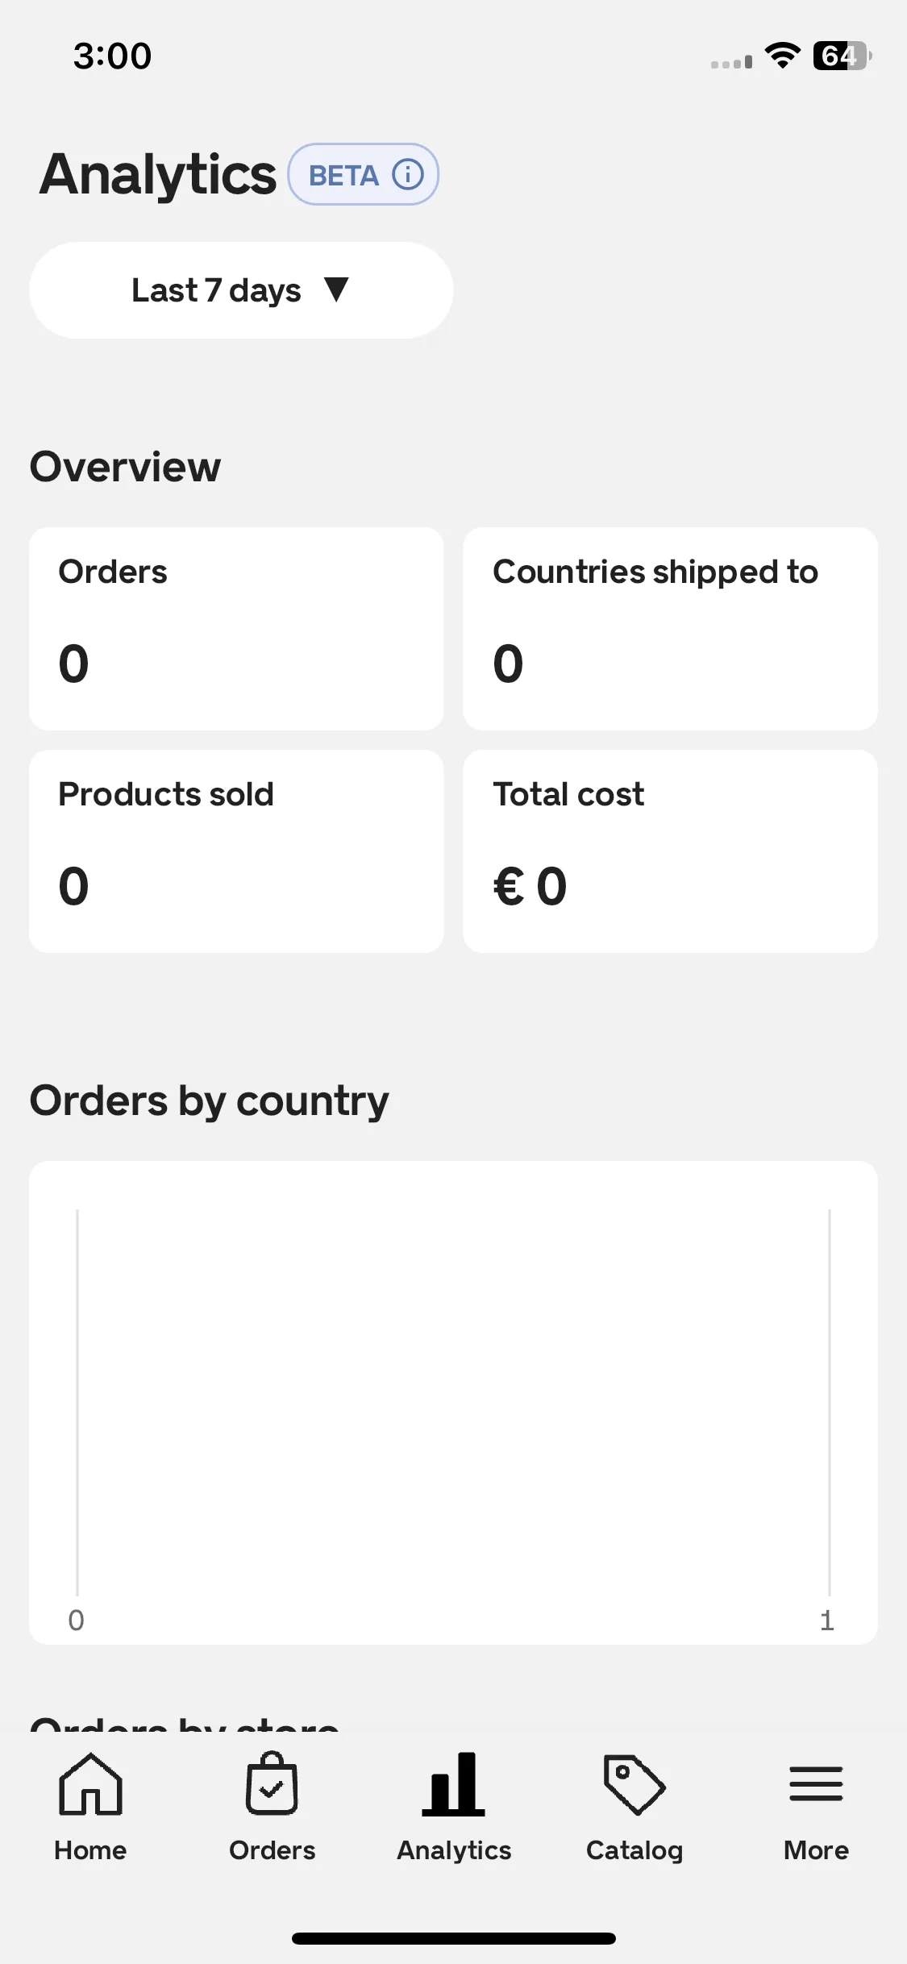Tap the More label in bottom navigation
The image size is (907, 1964).
pyautogui.click(x=816, y=1850)
